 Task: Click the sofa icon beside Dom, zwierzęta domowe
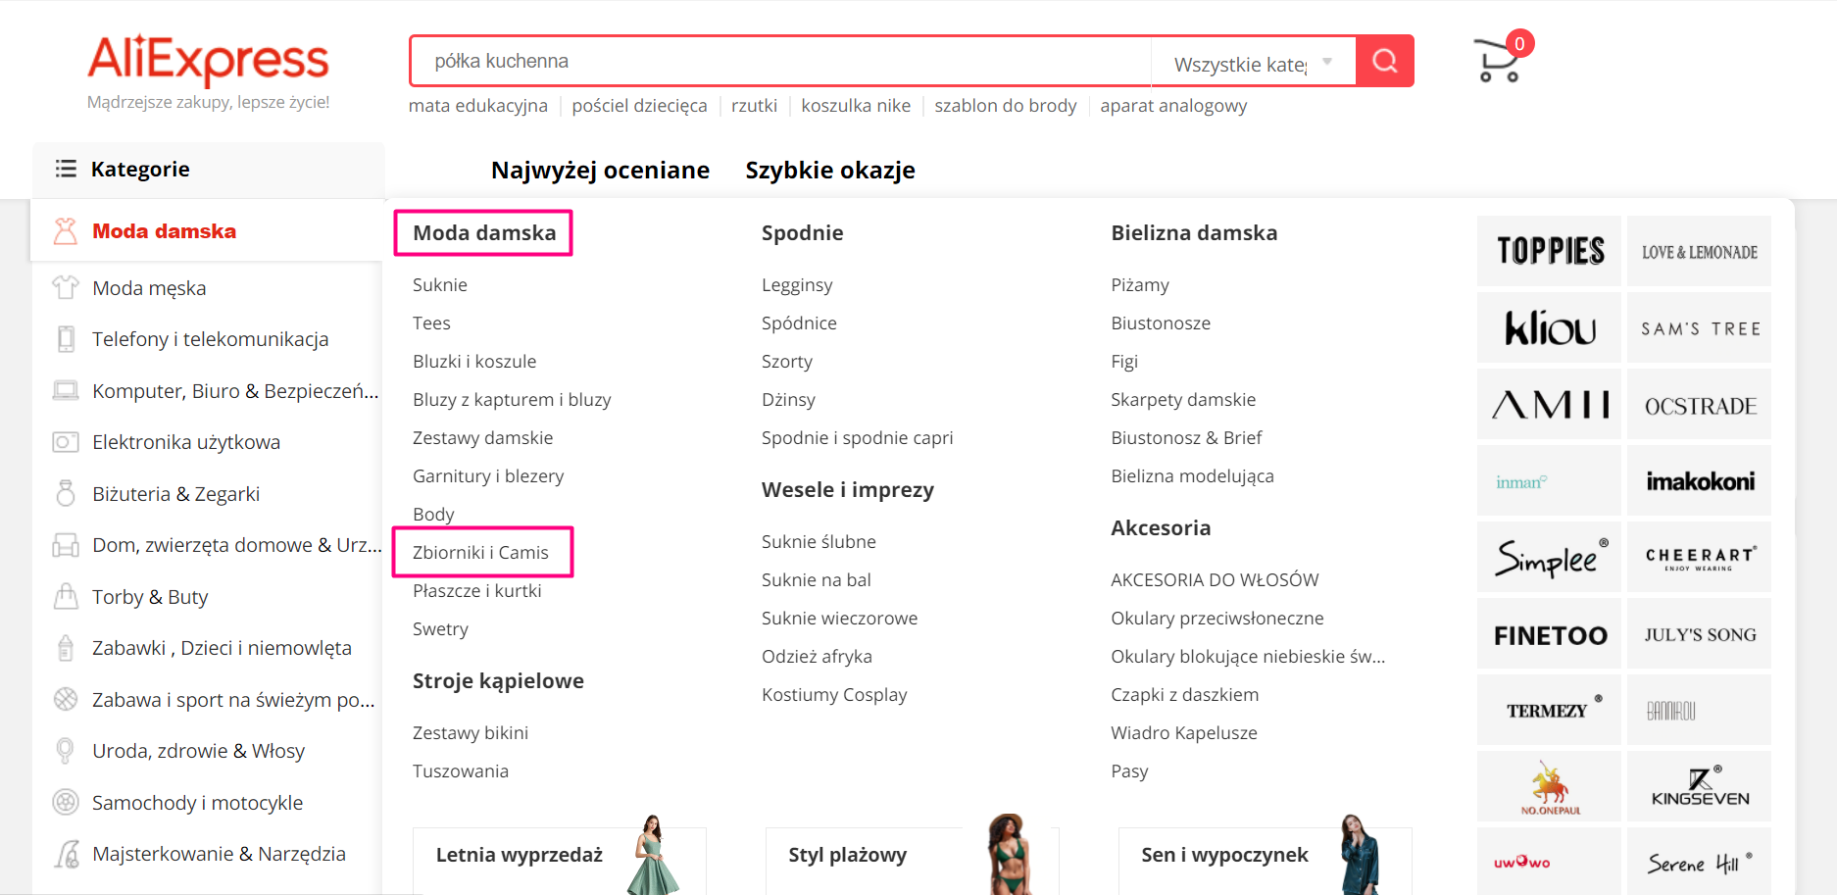(65, 545)
